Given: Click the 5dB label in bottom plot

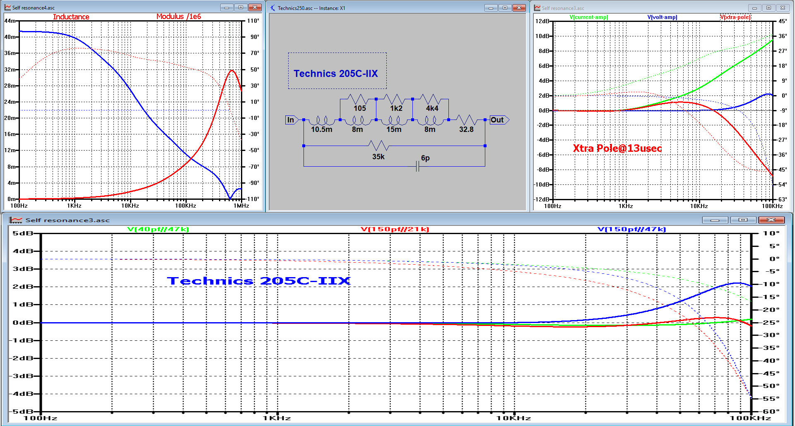Looking at the screenshot, I should [x=23, y=233].
